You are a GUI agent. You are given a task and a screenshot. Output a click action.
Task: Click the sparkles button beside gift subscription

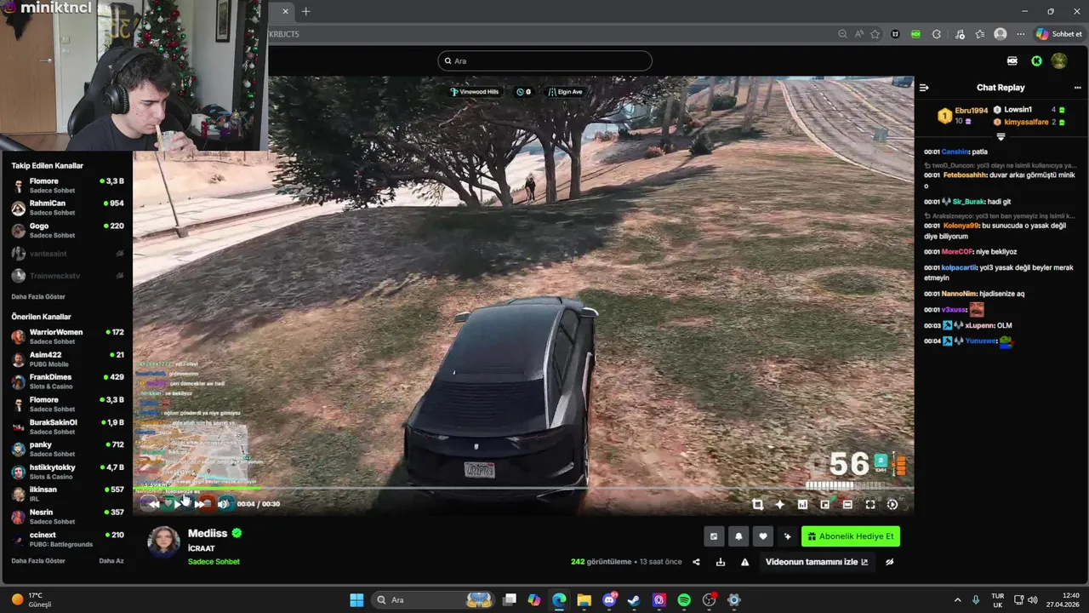pyautogui.click(x=788, y=536)
